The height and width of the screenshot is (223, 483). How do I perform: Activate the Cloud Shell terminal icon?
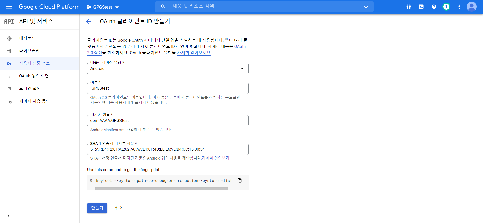421,7
